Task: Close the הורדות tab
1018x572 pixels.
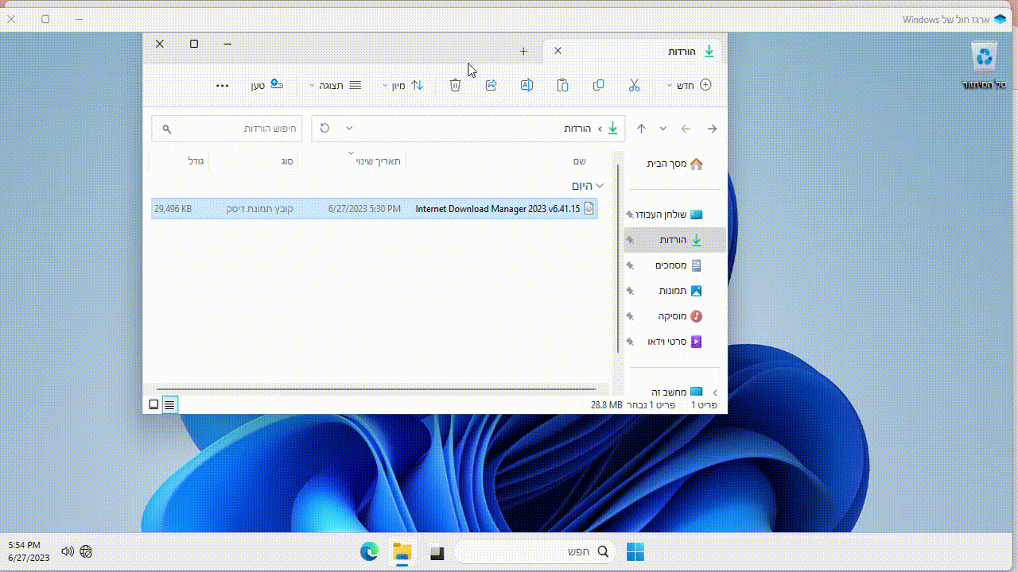Action: (558, 51)
